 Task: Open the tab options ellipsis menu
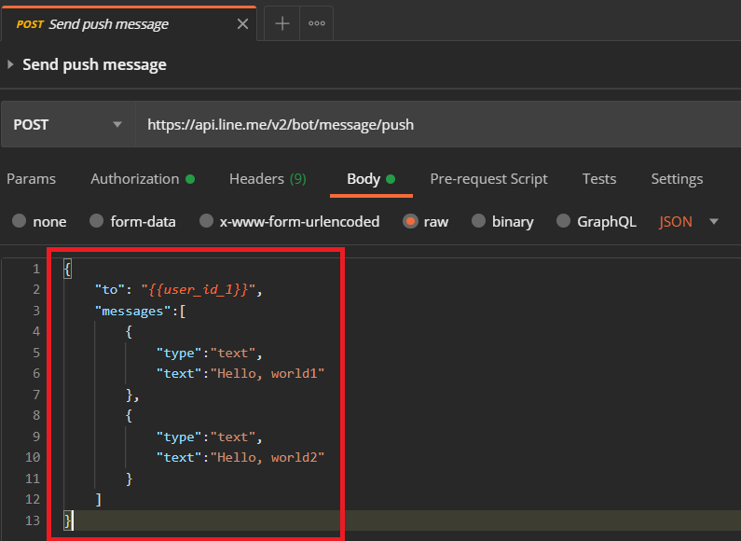coord(317,23)
